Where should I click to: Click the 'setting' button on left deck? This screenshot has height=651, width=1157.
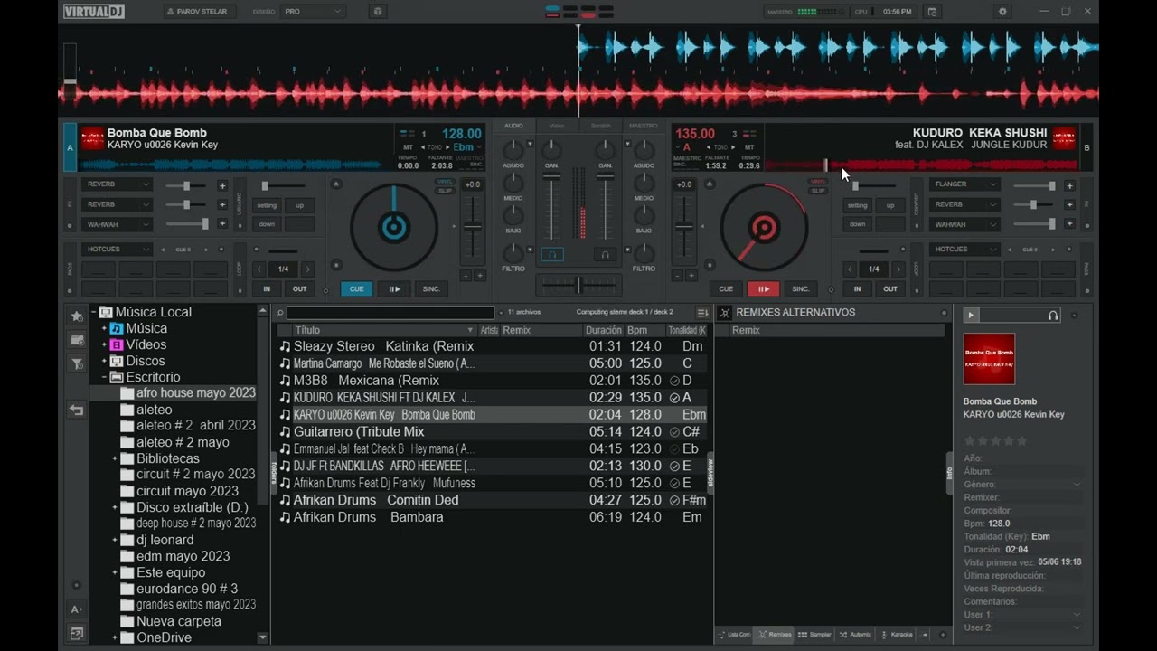(267, 205)
